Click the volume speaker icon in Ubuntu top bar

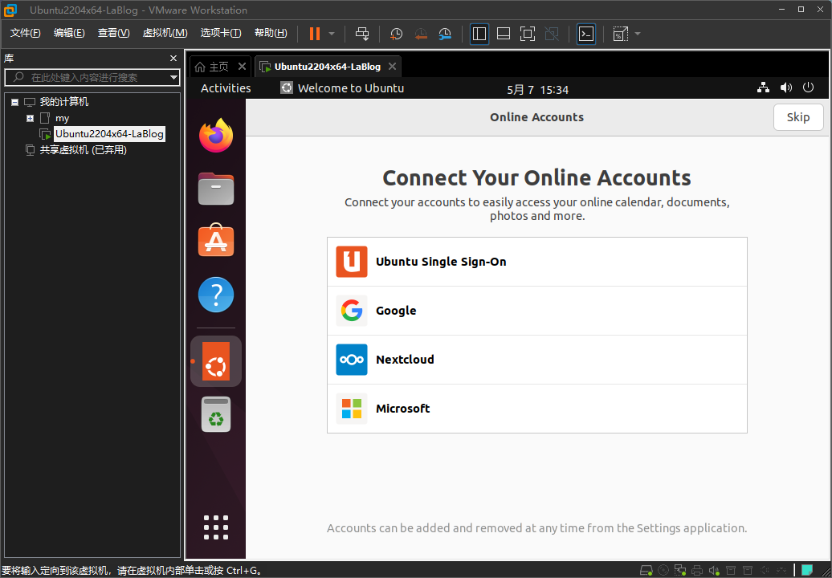click(x=786, y=88)
